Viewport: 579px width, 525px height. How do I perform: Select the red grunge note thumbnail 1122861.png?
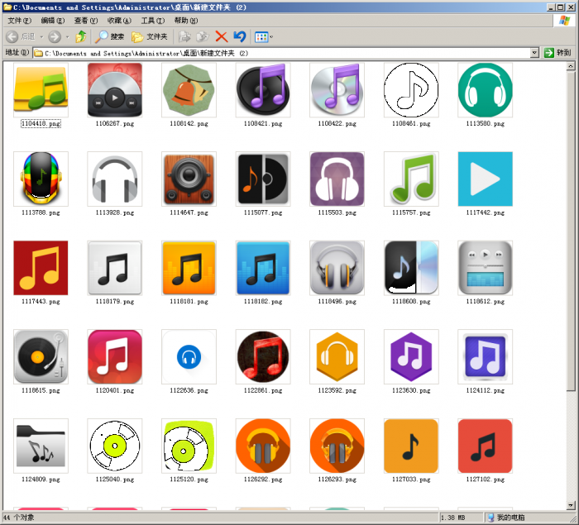(263, 356)
